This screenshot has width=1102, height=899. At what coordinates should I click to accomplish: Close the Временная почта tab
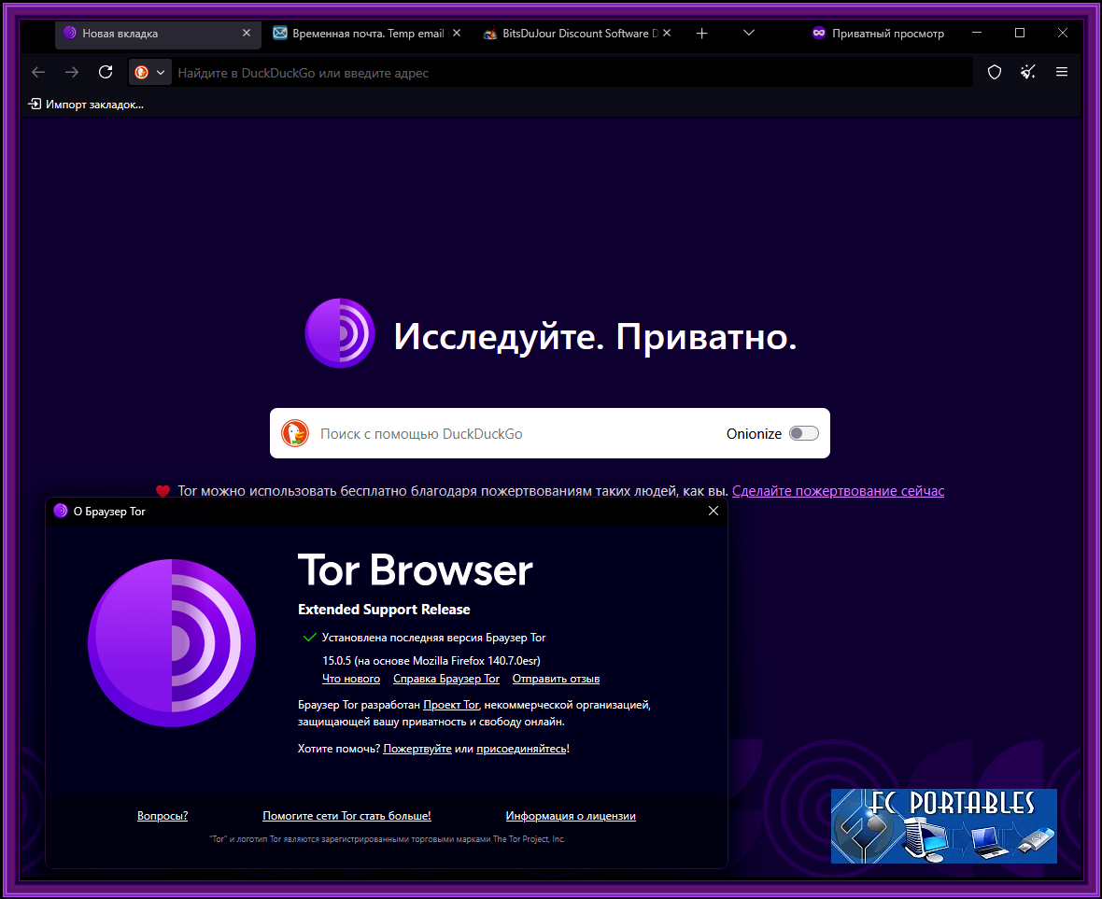(x=457, y=33)
